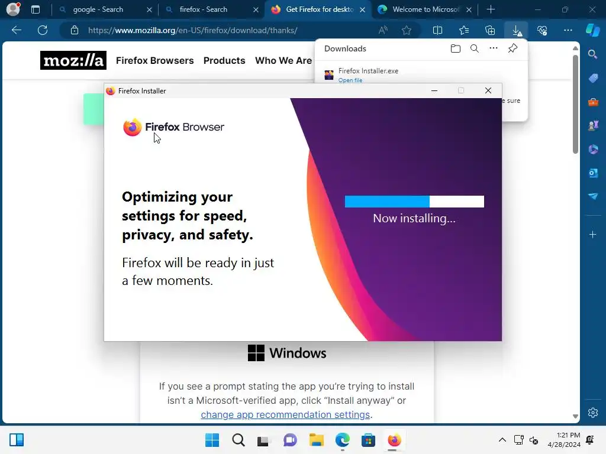Open Microsoft Store from the taskbar
Viewport: 606px width, 454px height.
(368, 440)
